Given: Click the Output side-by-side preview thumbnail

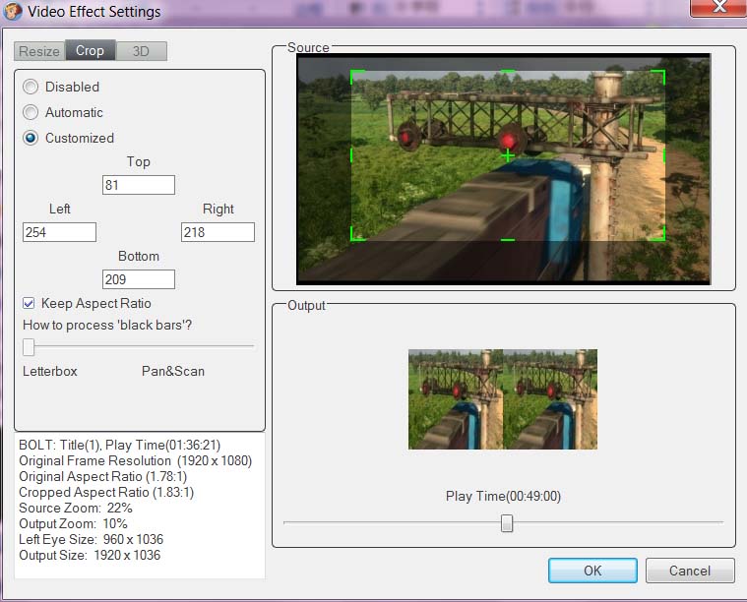Looking at the screenshot, I should 503,399.
